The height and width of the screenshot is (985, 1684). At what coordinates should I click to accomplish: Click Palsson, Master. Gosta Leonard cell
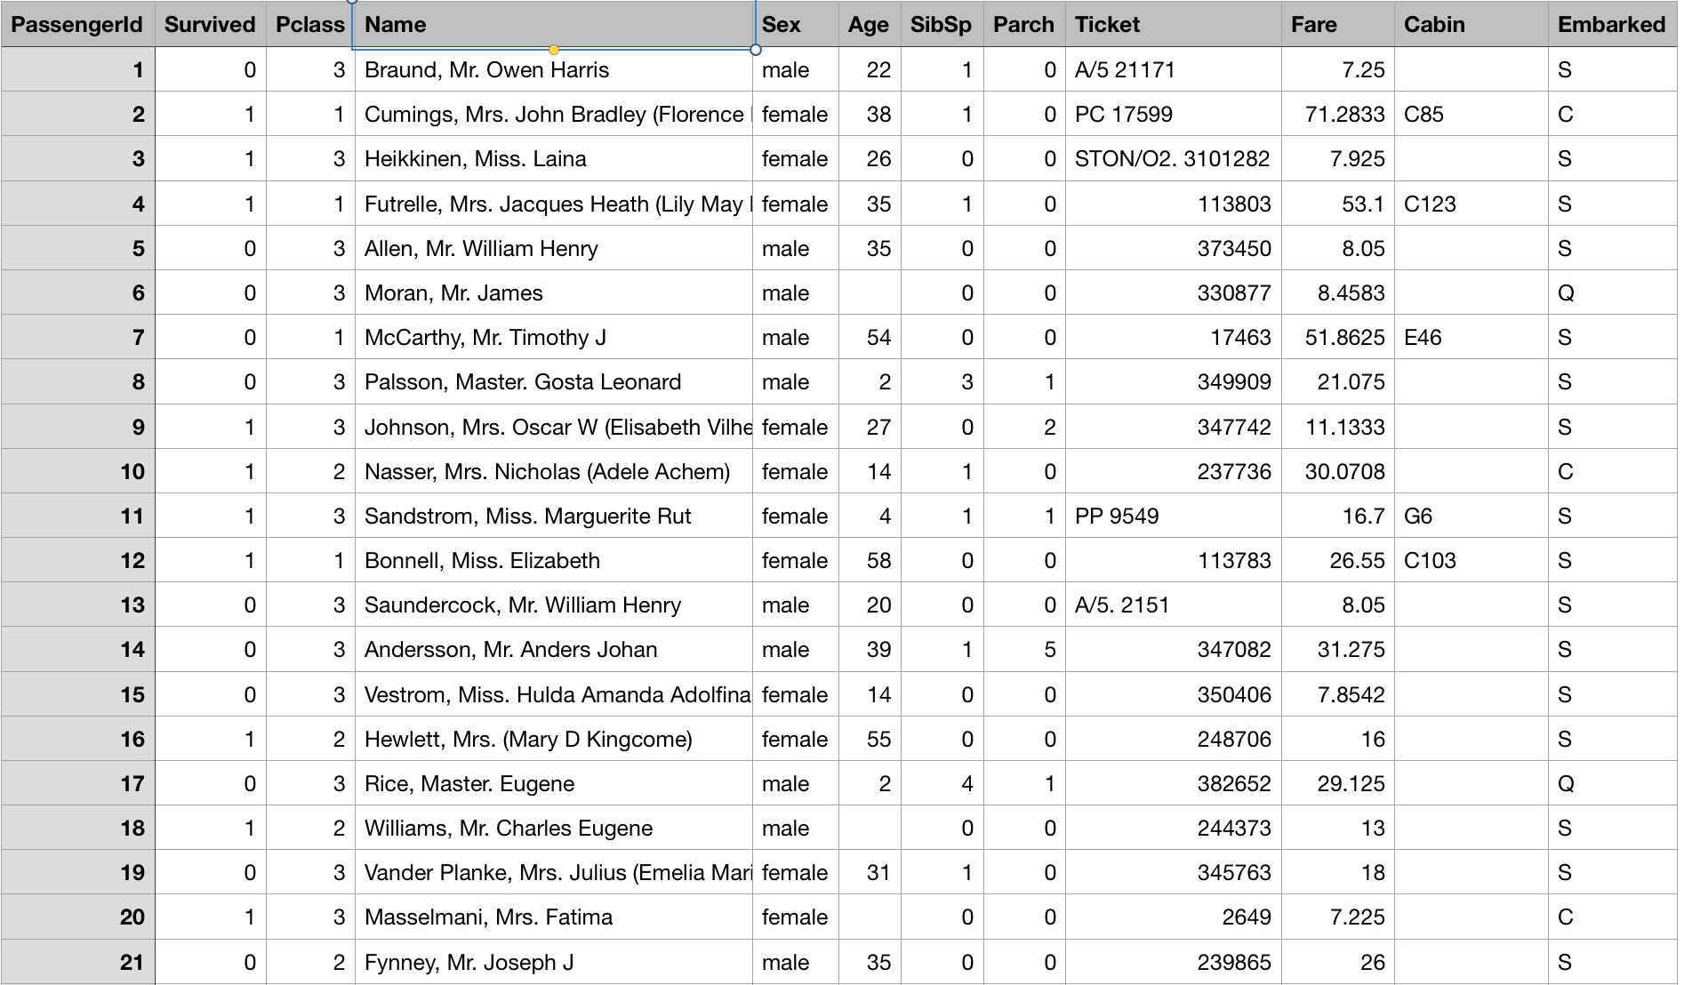(554, 381)
